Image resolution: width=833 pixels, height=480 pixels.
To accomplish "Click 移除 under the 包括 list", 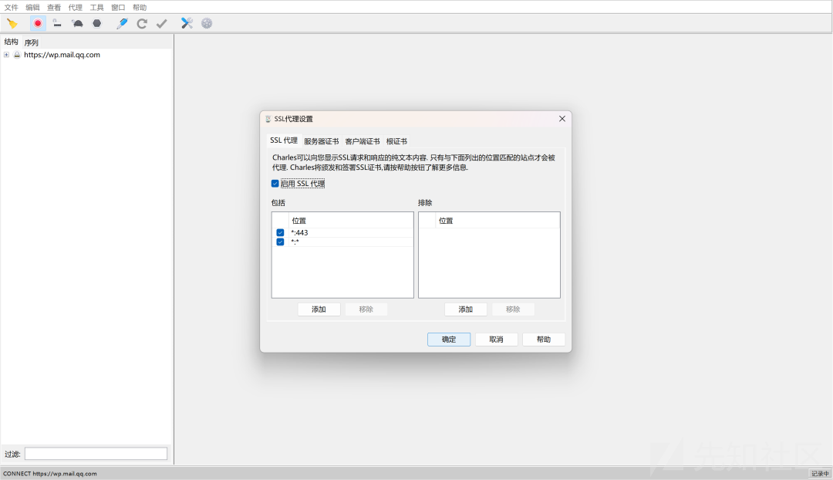I will (366, 309).
